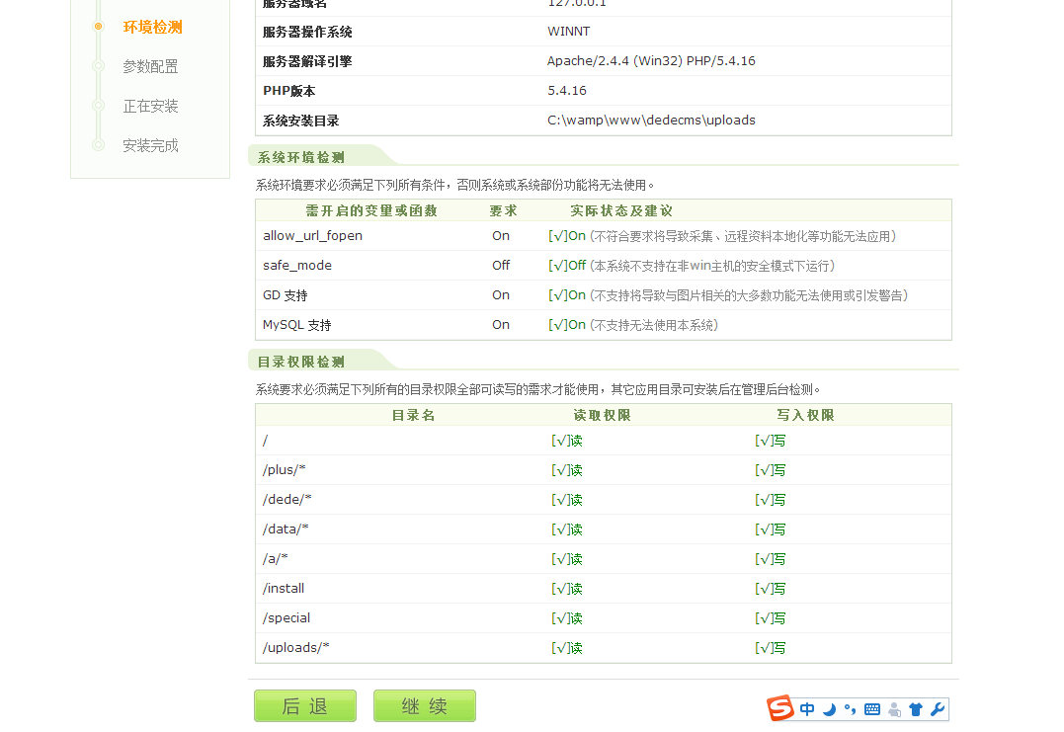This screenshot has width=1064, height=732.
Task: Toggle Chinese punctuation mode icon
Action: tap(851, 709)
